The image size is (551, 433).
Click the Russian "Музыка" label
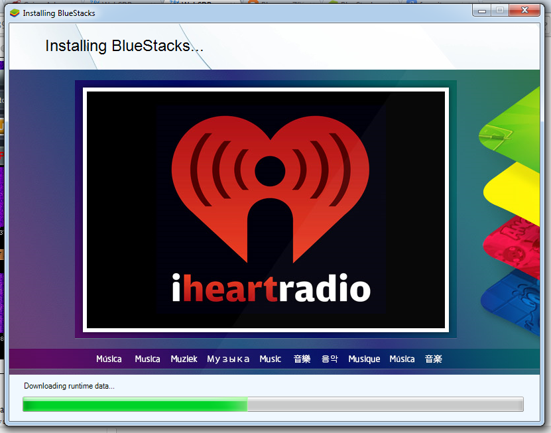228,359
